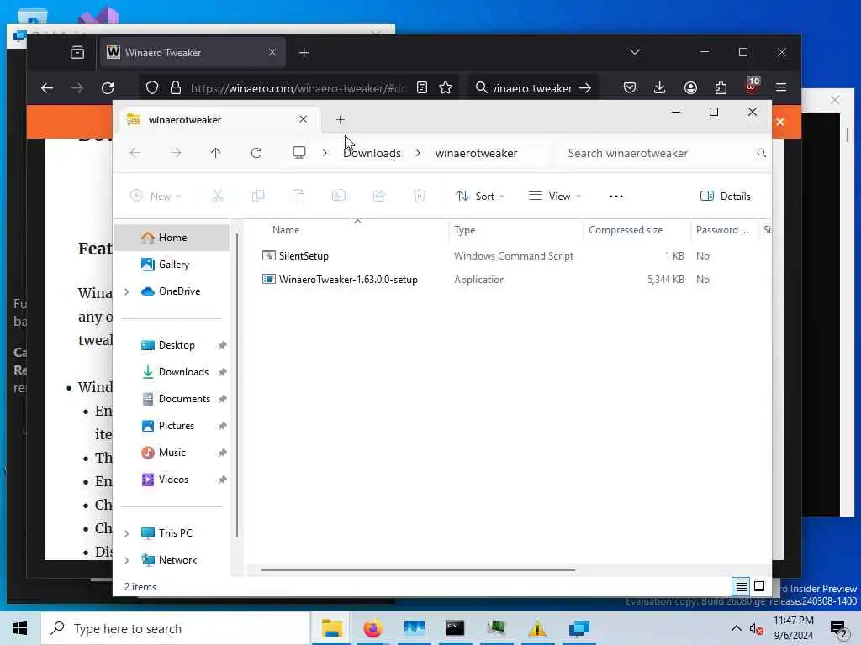Click the Windows Start button
The image size is (861, 645).
[20, 628]
